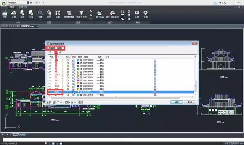
Task: Open the Settings (设置) gear icon
Action: (146, 14)
